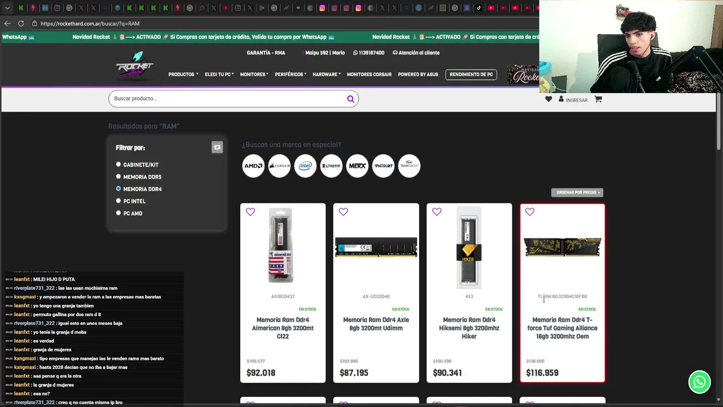Favorite the American 8gb RAM heart icon
Image resolution: width=723 pixels, height=407 pixels.
pyautogui.click(x=250, y=212)
